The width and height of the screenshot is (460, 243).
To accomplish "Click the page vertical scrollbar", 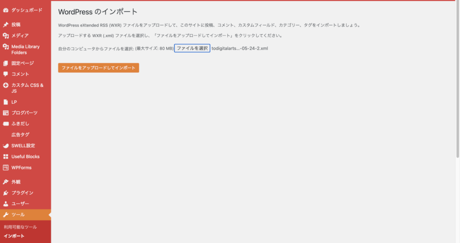I will coord(457,80).
